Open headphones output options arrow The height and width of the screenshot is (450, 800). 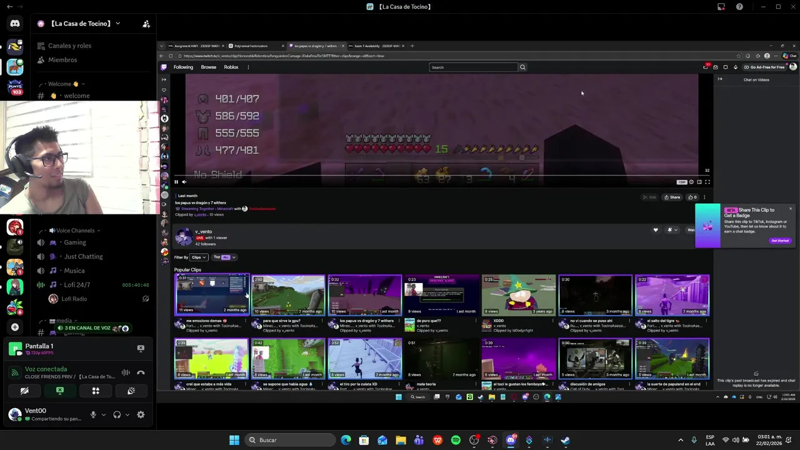click(127, 414)
